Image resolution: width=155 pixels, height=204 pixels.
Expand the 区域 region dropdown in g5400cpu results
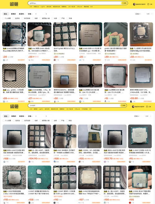(138, 14)
